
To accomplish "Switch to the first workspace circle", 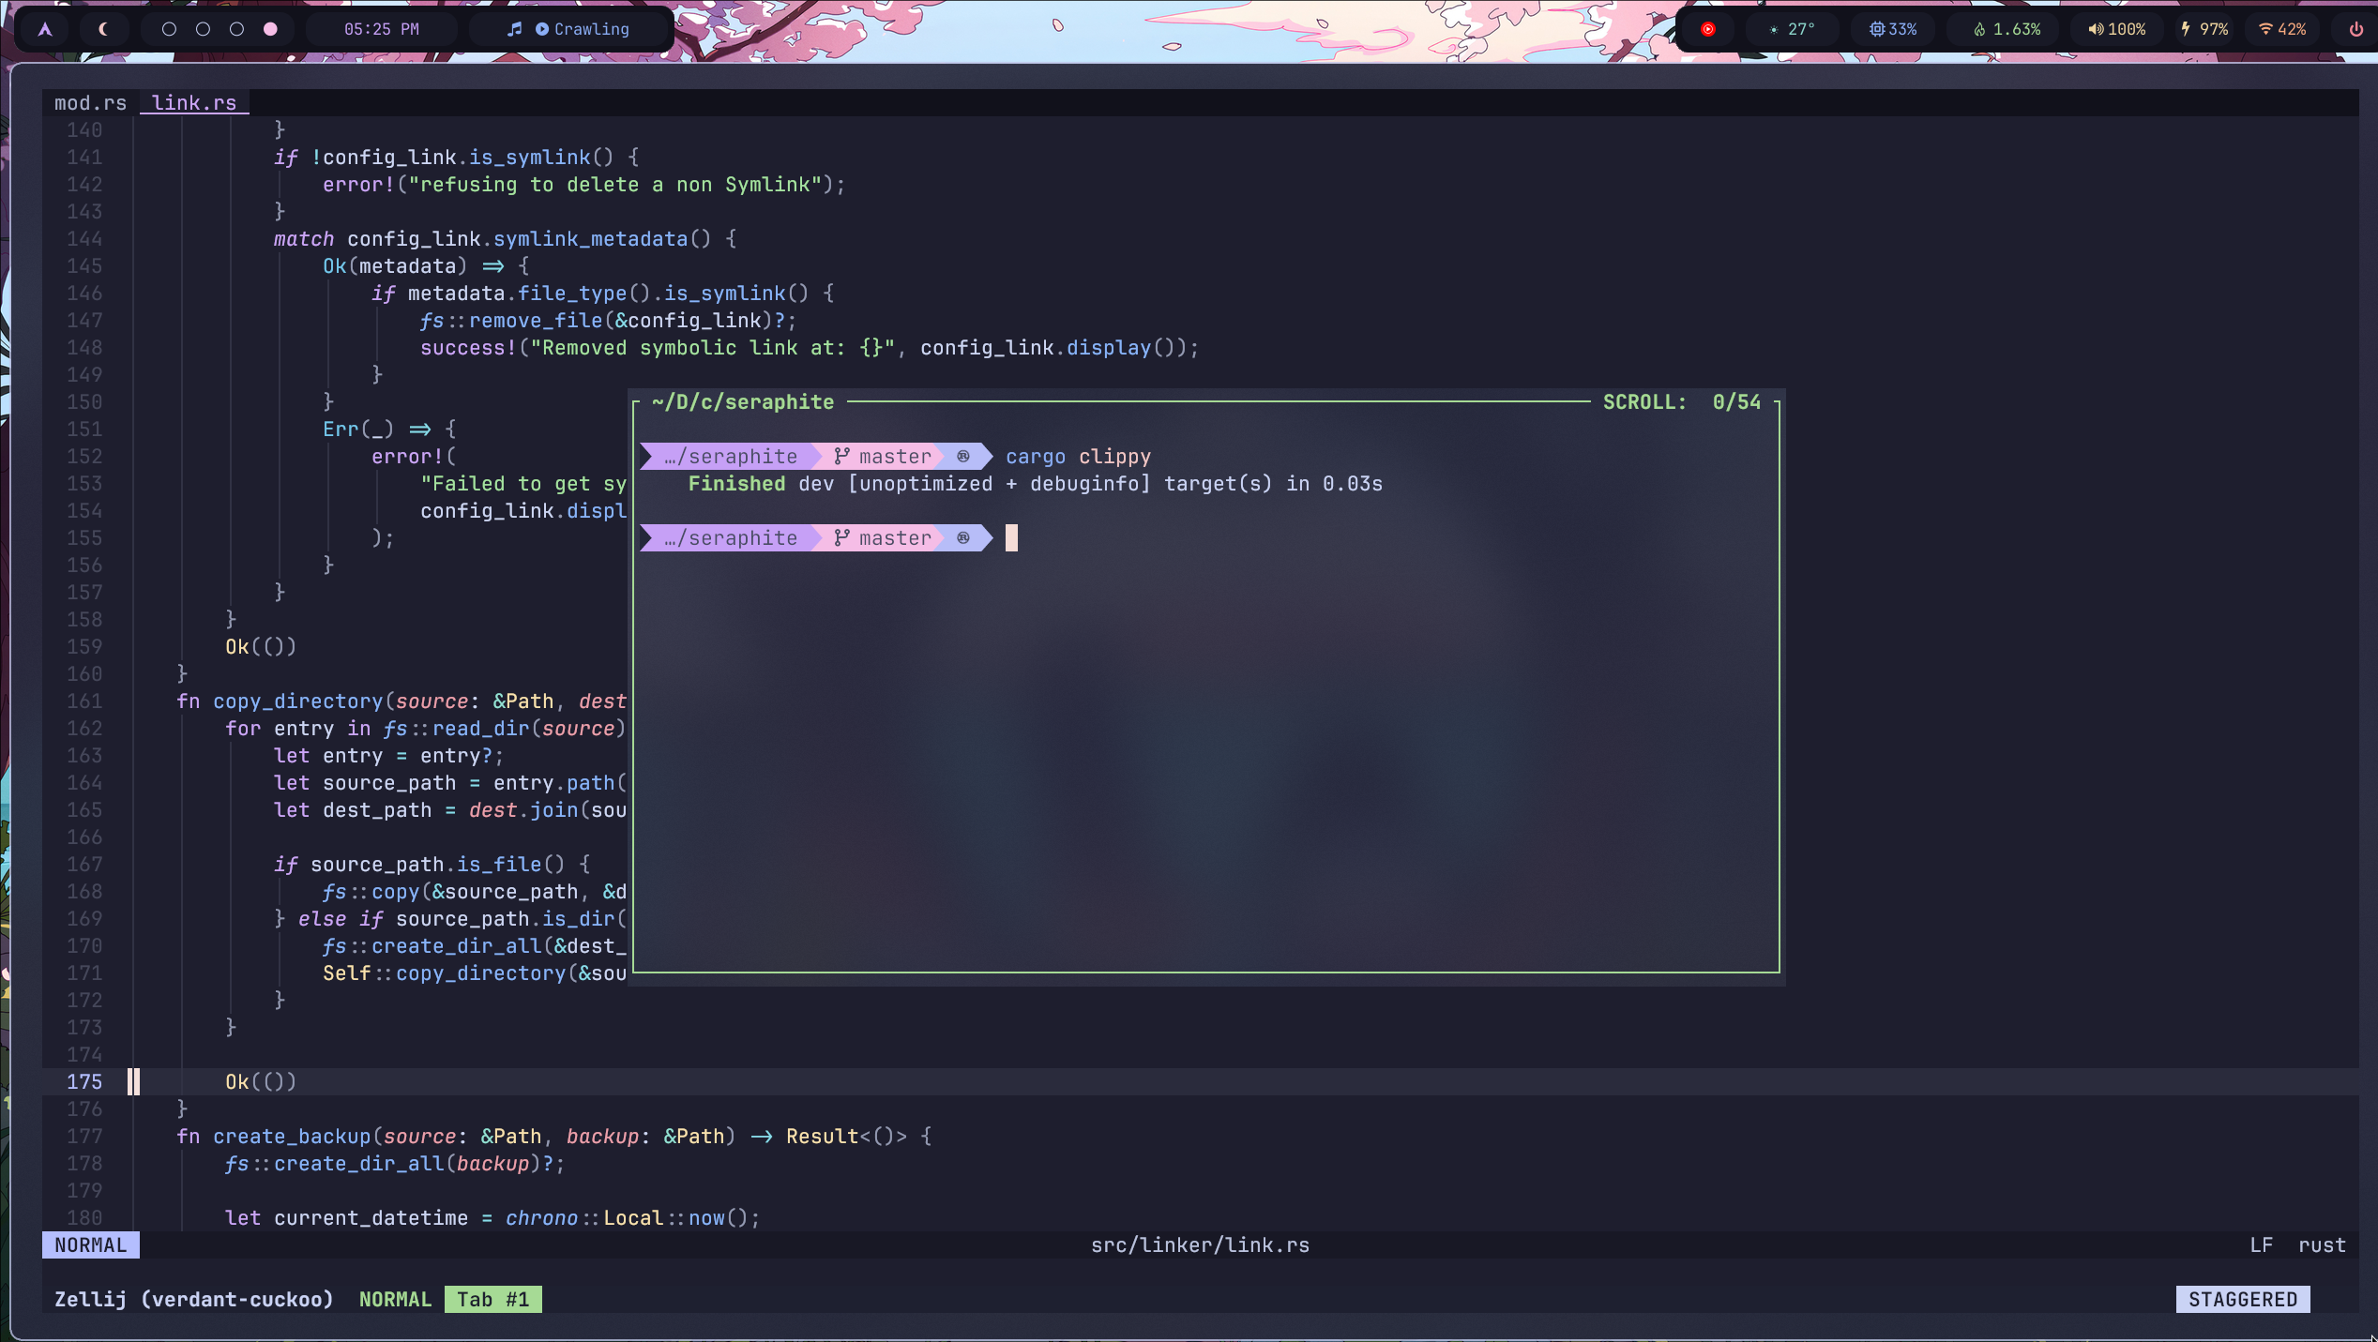I will point(169,29).
